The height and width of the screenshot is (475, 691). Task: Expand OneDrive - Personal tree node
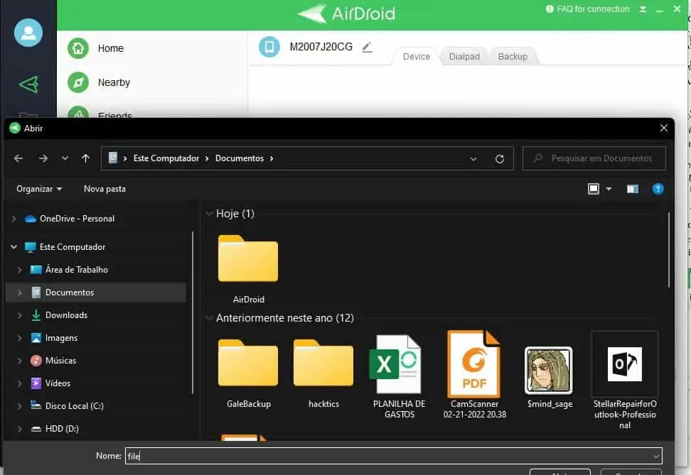point(14,219)
